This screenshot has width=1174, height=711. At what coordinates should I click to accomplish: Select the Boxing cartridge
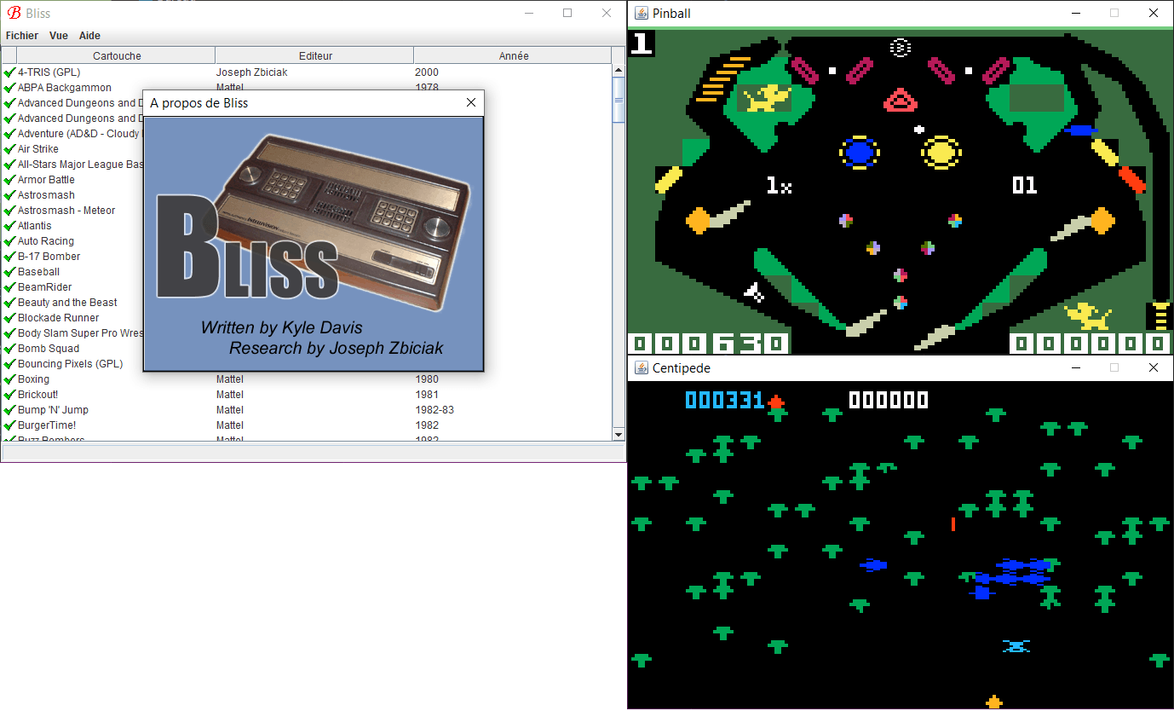pos(33,379)
